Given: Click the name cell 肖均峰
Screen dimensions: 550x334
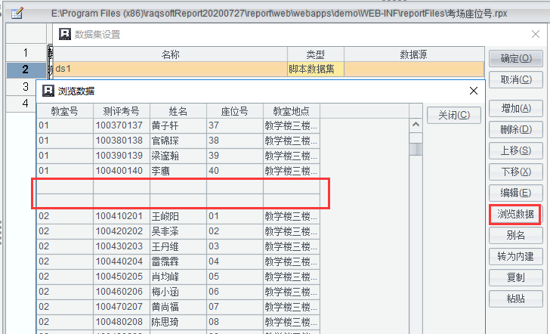Looking at the screenshot, I should pyautogui.click(x=178, y=277).
